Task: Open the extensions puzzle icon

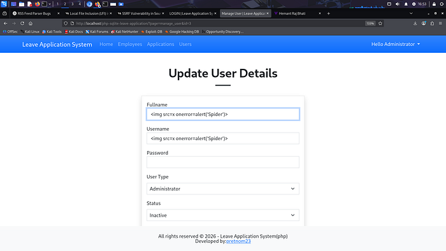Action: pyautogui.click(x=432, y=24)
